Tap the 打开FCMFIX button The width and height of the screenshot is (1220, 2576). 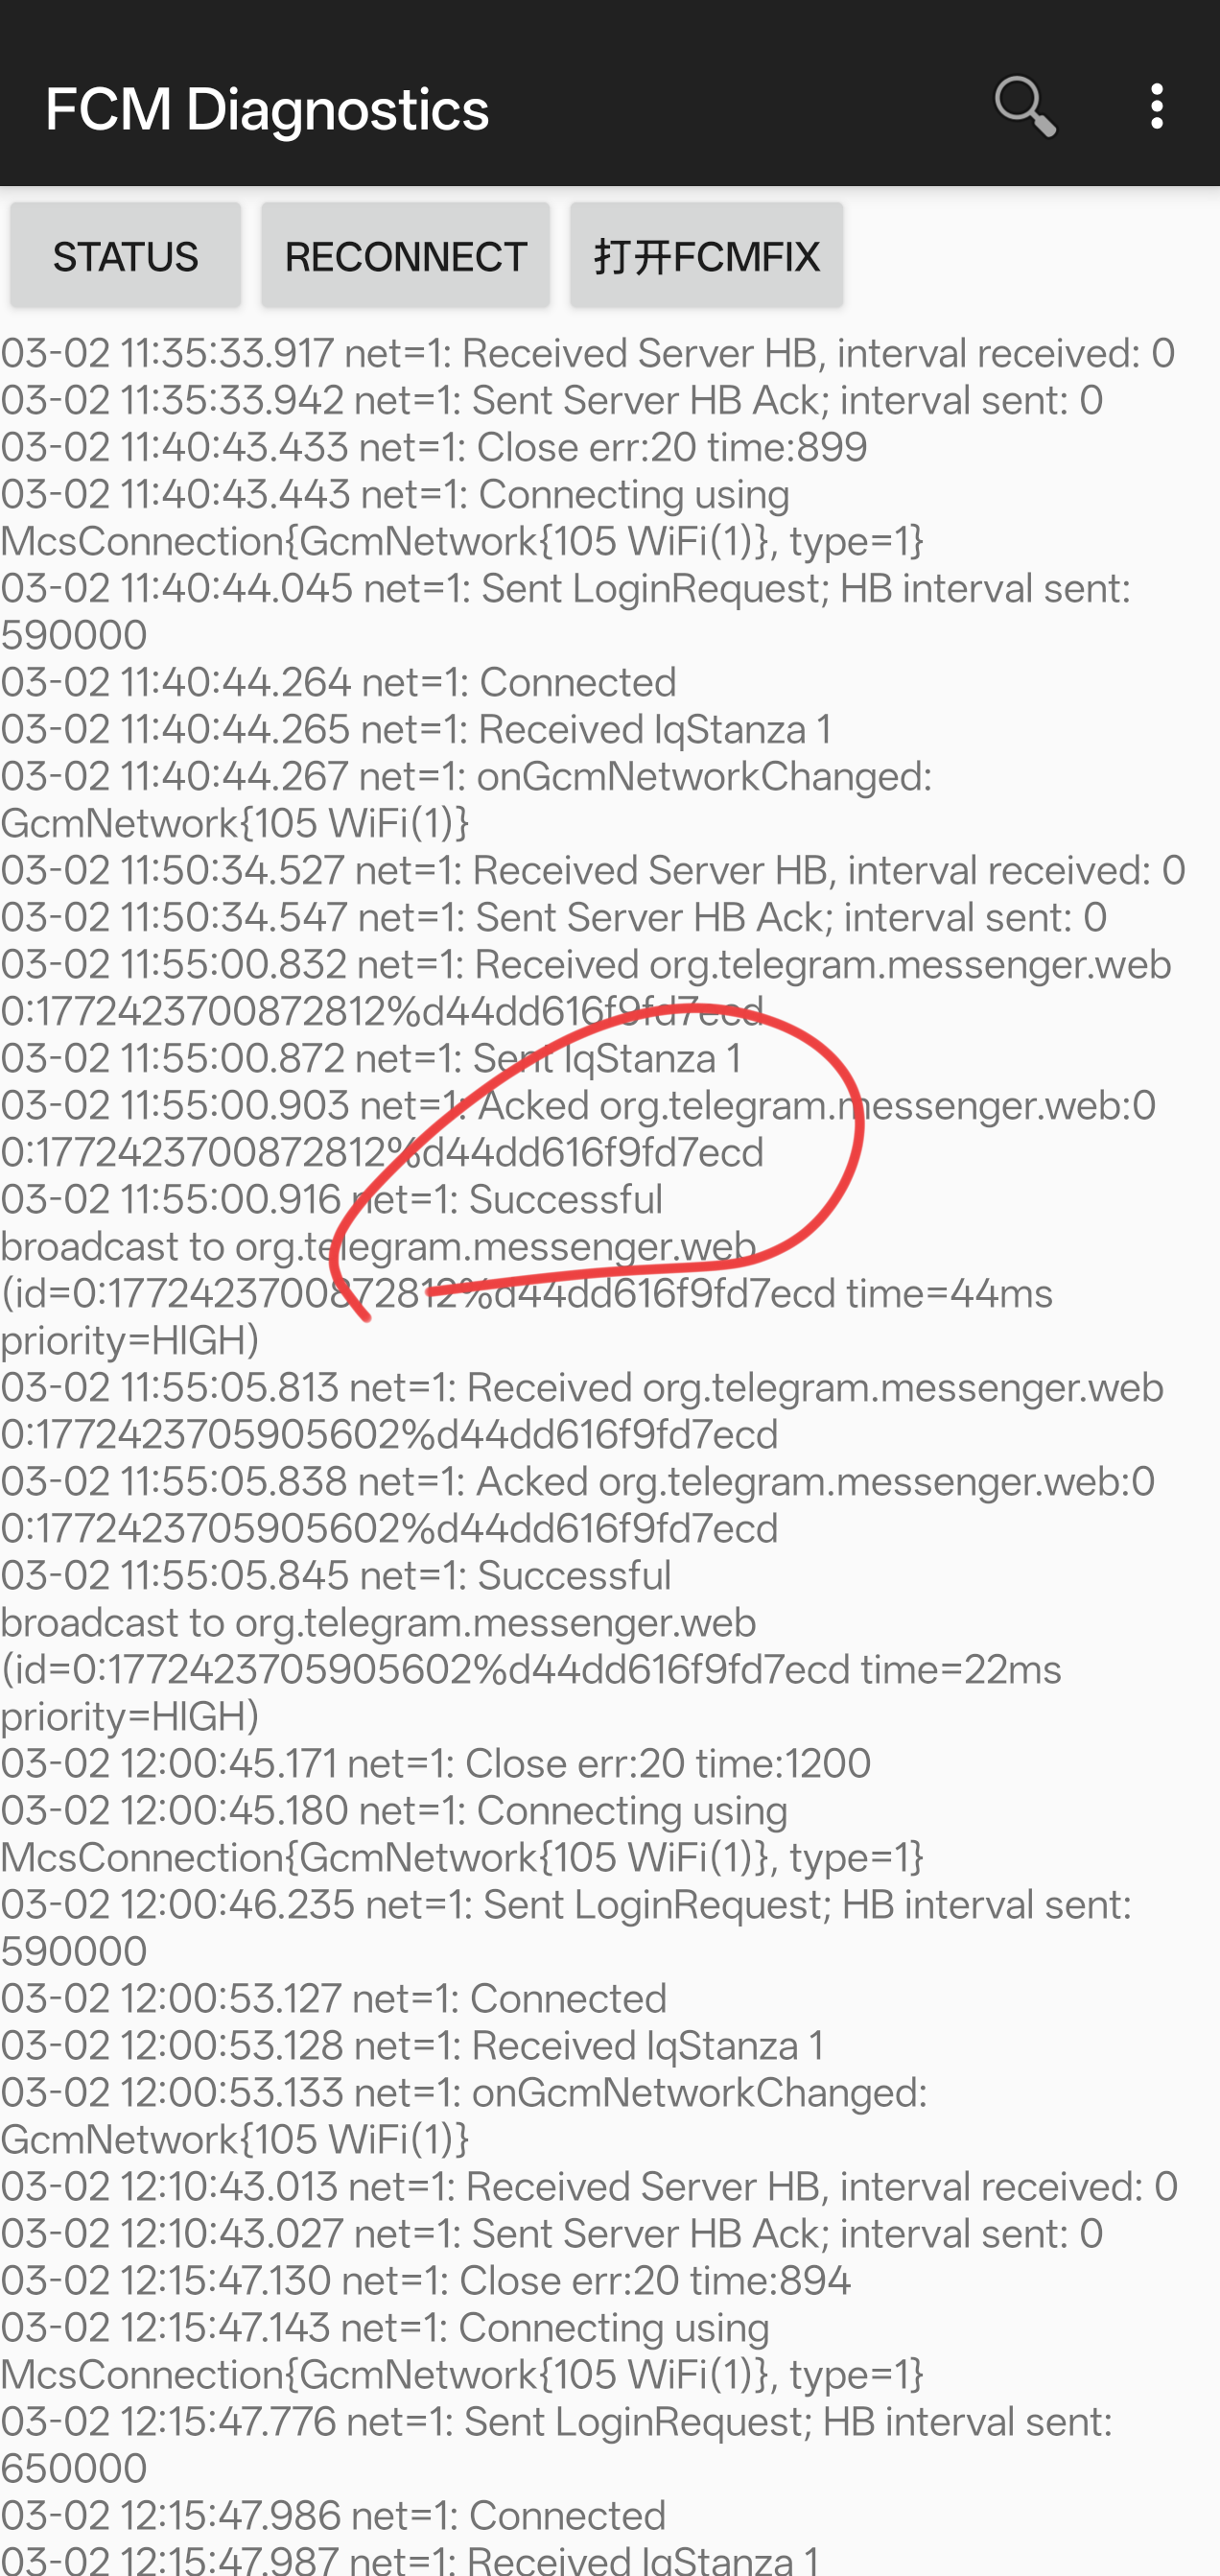tap(706, 256)
